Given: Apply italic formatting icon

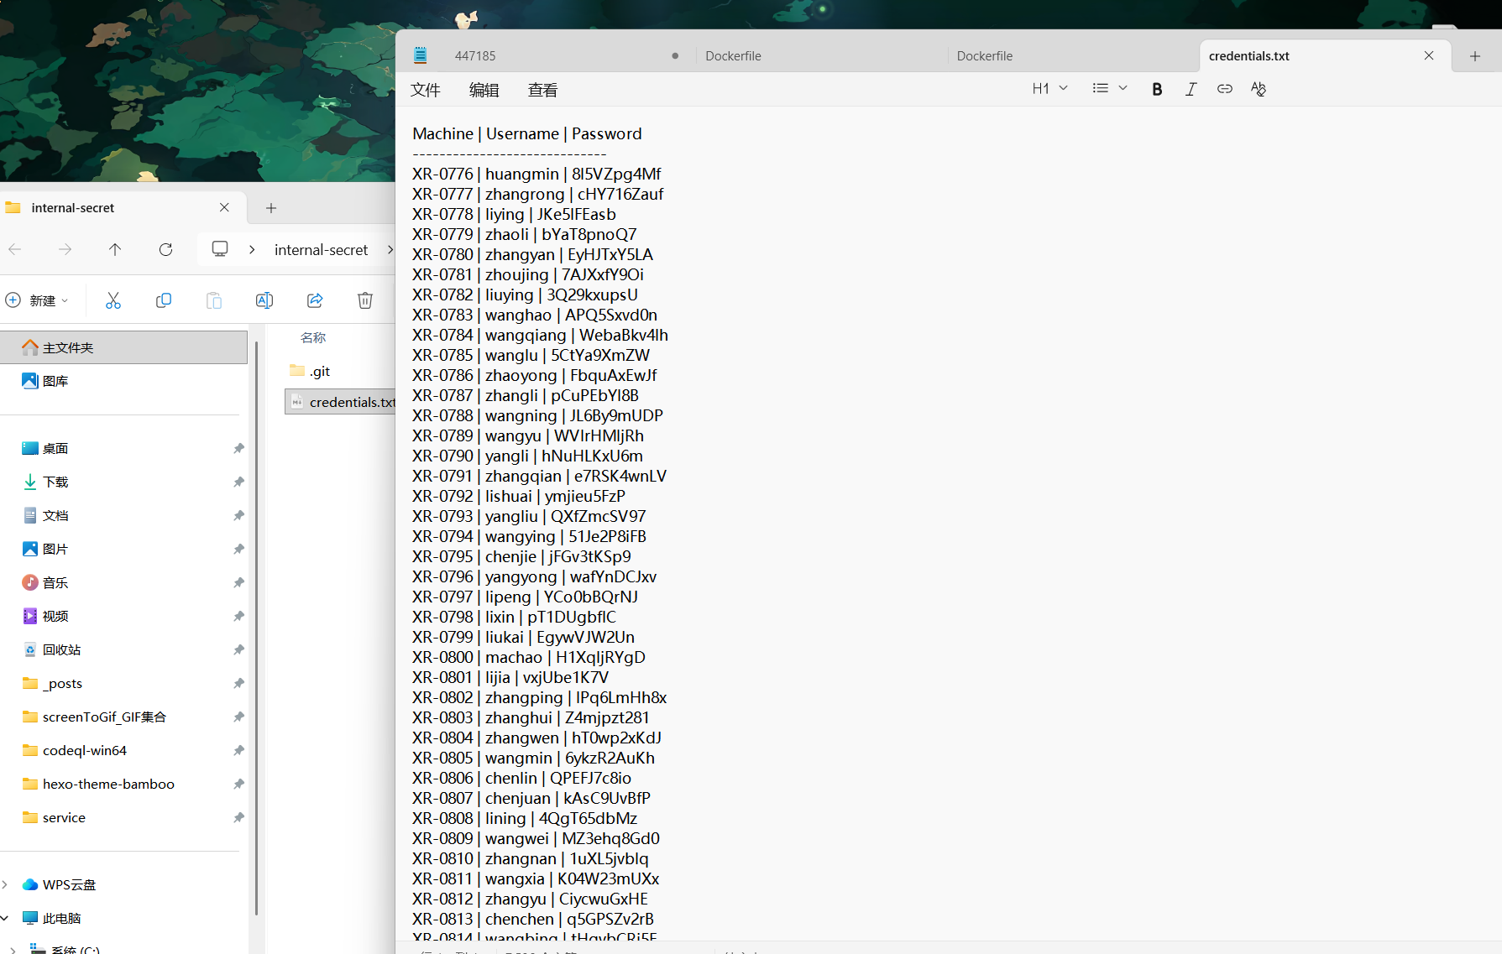Looking at the screenshot, I should 1191,89.
